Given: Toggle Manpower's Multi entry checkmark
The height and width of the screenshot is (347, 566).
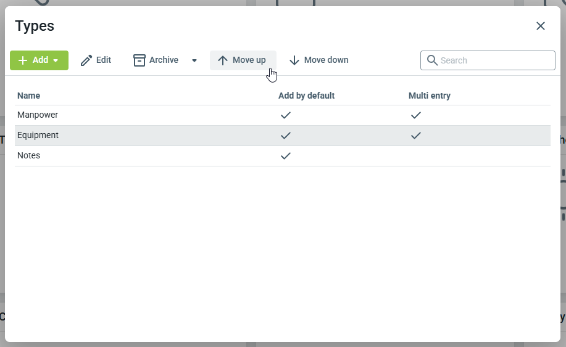Looking at the screenshot, I should pyautogui.click(x=416, y=115).
